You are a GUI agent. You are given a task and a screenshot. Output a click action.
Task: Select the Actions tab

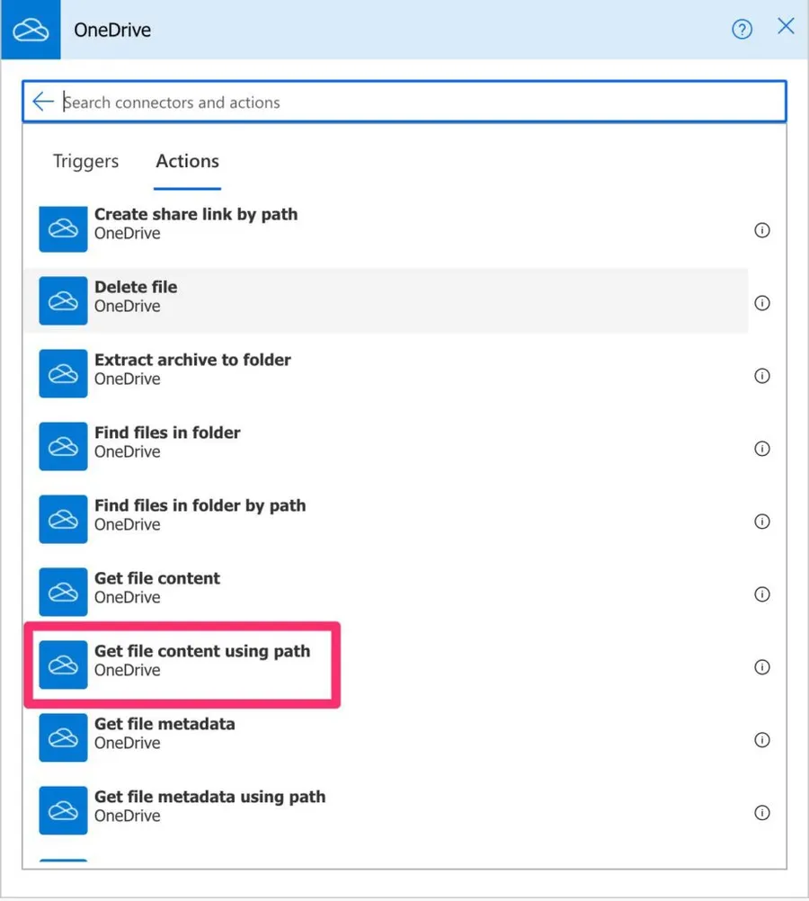187,162
